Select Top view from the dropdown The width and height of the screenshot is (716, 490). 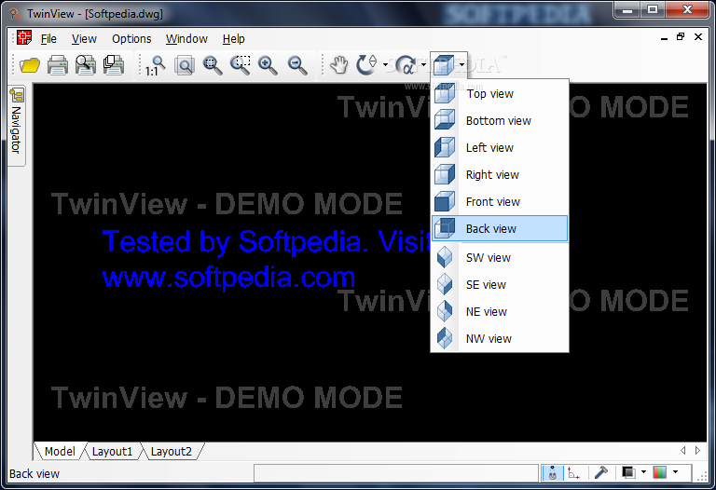pyautogui.click(x=500, y=93)
